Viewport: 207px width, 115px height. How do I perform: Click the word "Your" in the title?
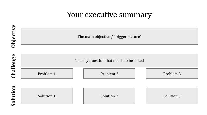tap(75, 15)
